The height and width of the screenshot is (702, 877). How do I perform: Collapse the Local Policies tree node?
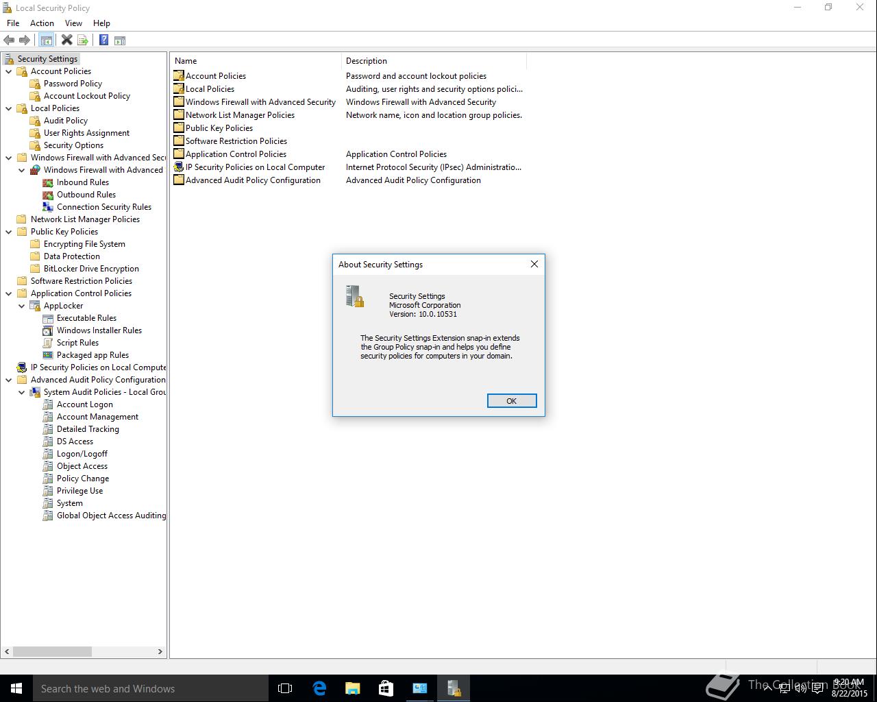click(x=9, y=108)
